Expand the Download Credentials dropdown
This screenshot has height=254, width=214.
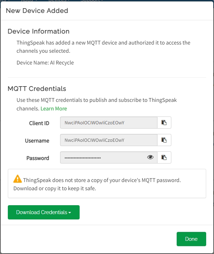pos(44,212)
